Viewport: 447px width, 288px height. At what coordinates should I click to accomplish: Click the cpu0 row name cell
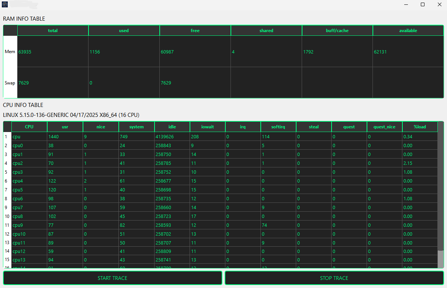click(x=29, y=145)
